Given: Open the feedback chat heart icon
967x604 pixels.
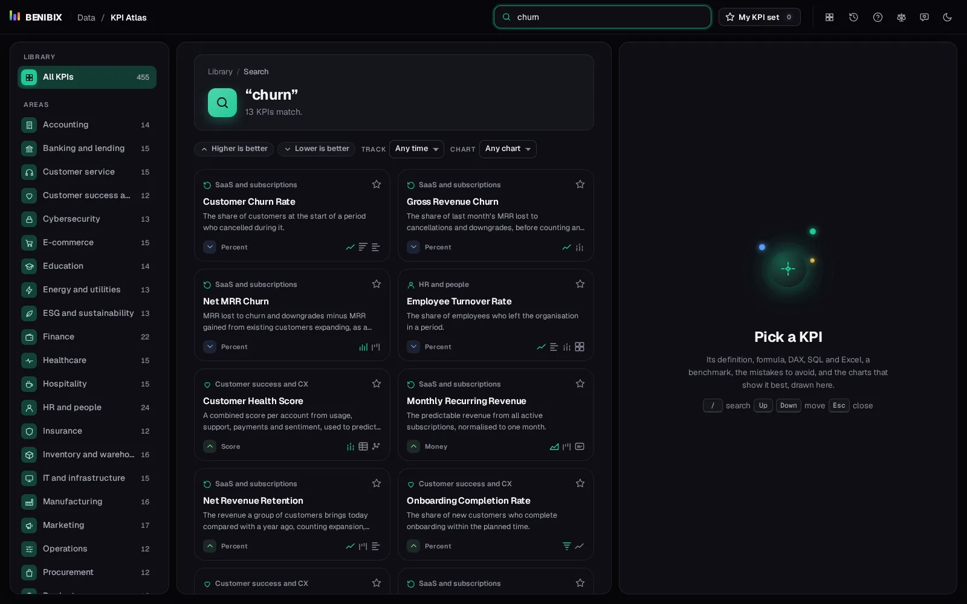Looking at the screenshot, I should pyautogui.click(x=924, y=17).
